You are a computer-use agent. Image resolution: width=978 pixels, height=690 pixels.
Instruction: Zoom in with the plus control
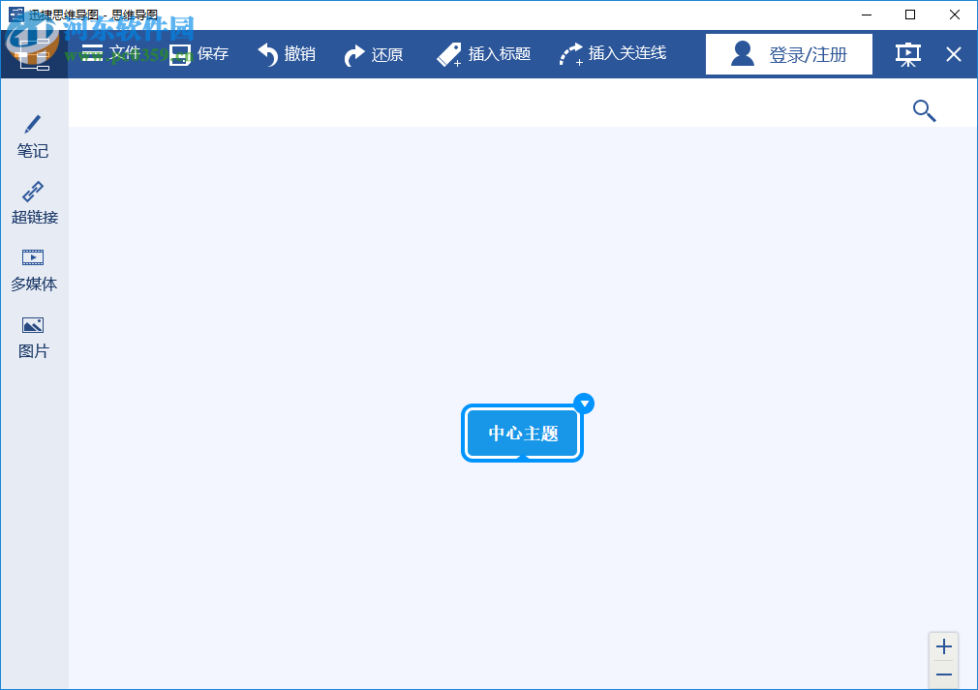943,645
